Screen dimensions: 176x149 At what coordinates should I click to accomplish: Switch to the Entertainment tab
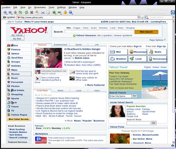click(x=61, y=45)
